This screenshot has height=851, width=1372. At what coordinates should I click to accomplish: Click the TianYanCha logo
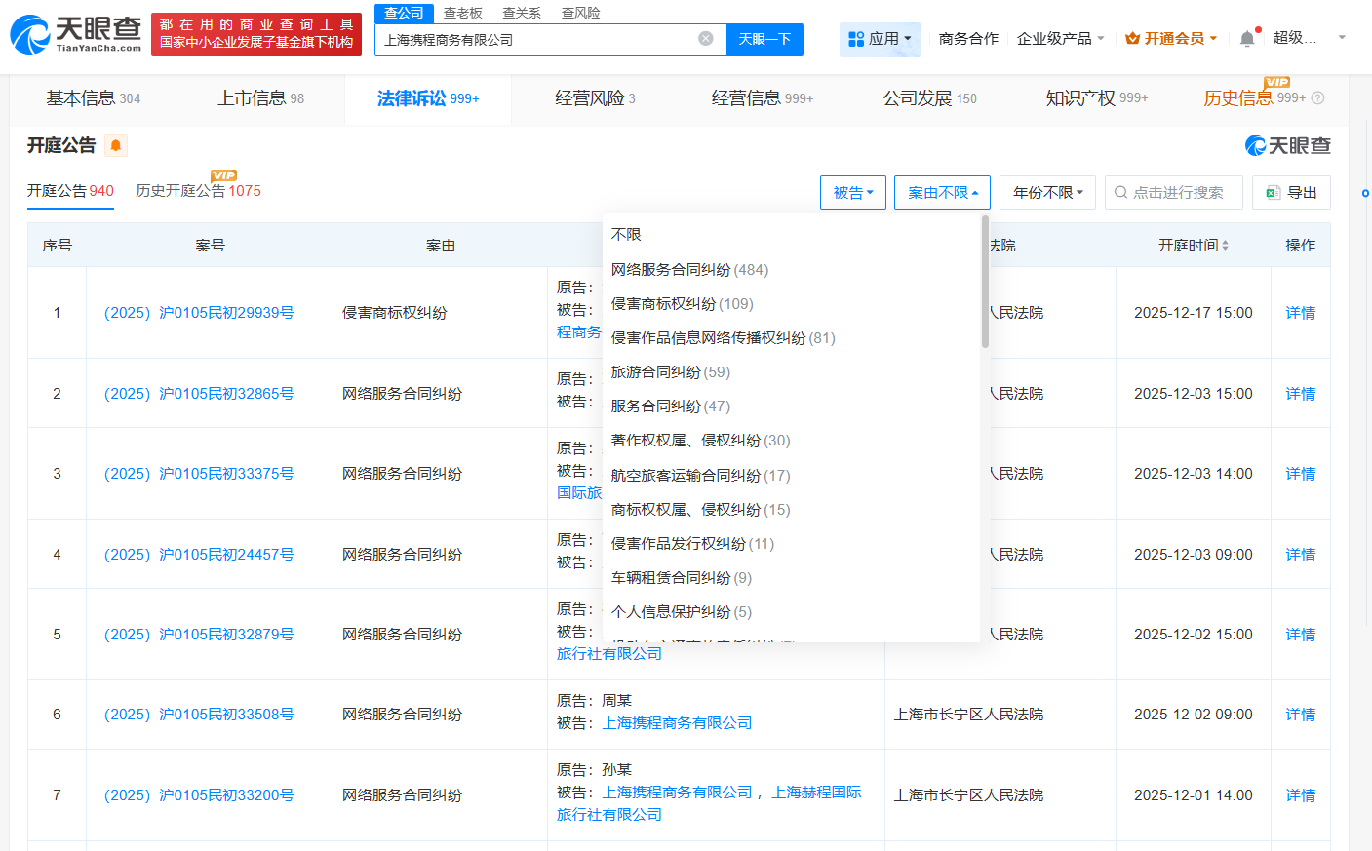tap(76, 34)
